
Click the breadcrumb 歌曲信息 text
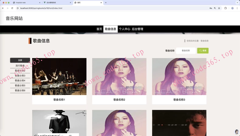pos(204,41)
